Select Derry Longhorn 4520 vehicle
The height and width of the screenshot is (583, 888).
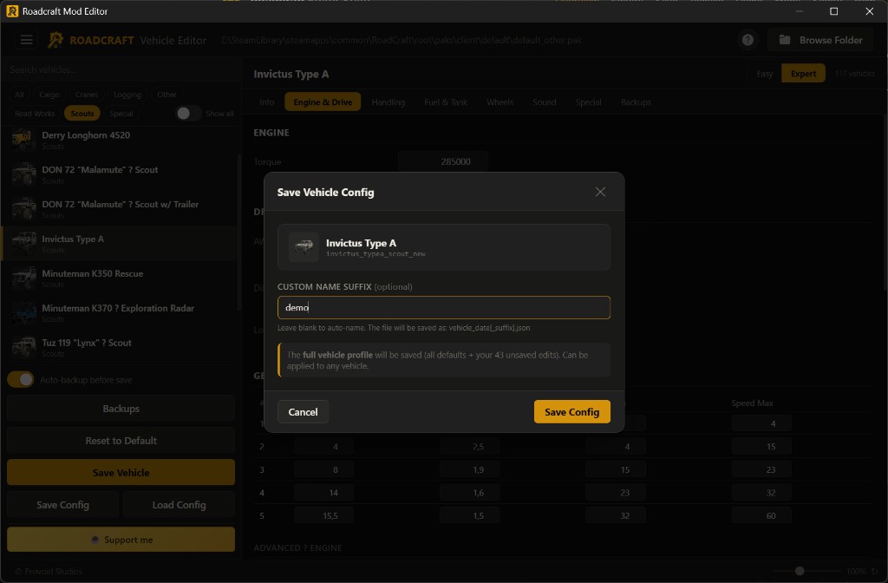click(119, 140)
